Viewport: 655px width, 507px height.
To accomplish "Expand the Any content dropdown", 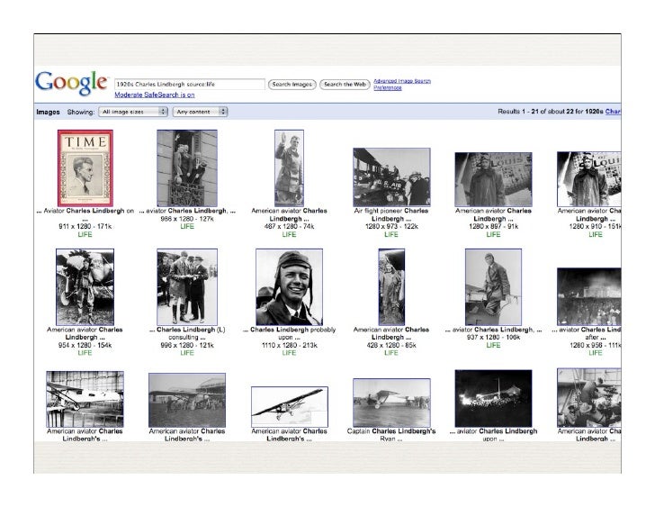I will [x=201, y=112].
